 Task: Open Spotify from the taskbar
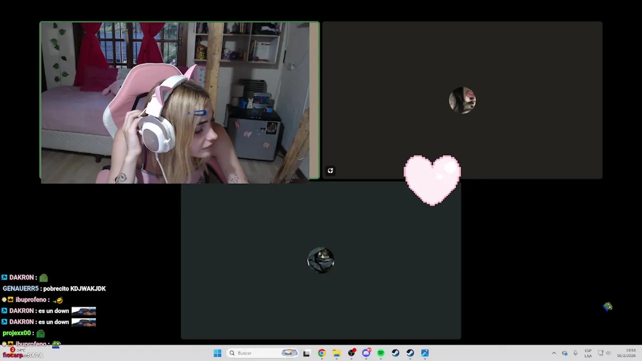tap(381, 353)
